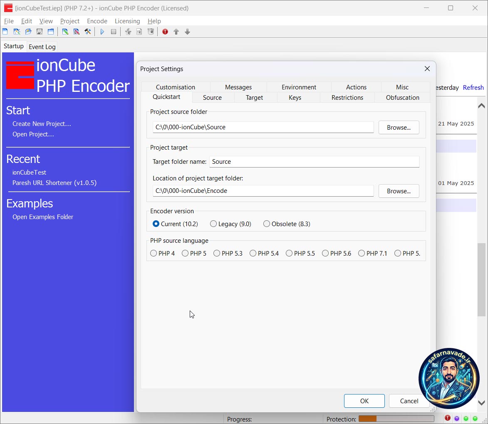Choose PHP 4 source language
Image resolution: width=488 pixels, height=424 pixels.
[x=162, y=253]
